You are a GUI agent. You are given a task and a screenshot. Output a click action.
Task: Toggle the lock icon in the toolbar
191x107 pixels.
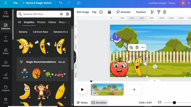point(164,12)
